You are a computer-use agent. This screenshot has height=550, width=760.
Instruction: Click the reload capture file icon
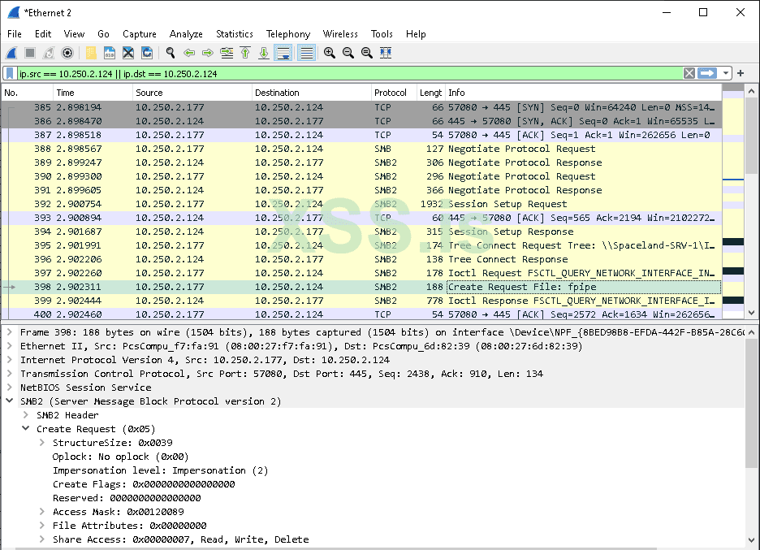(x=147, y=53)
